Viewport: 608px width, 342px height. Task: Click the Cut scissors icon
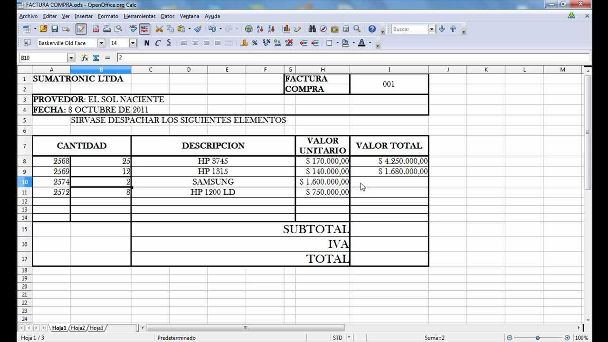(159, 29)
